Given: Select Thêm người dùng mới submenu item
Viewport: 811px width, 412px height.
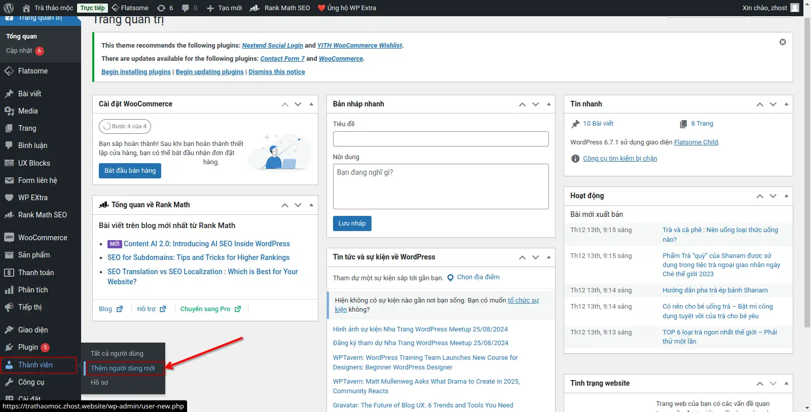Looking at the screenshot, I should [x=123, y=368].
